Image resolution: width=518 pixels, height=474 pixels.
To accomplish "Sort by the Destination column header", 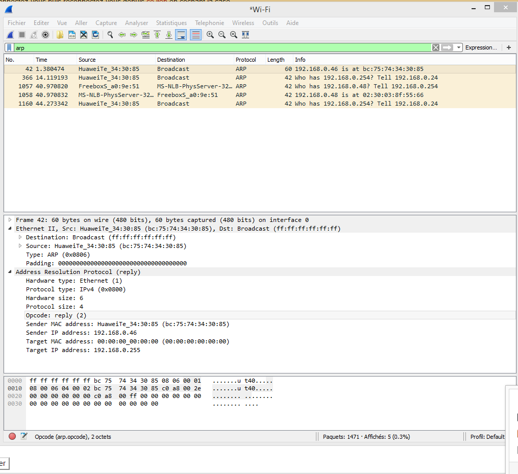I will point(194,60).
